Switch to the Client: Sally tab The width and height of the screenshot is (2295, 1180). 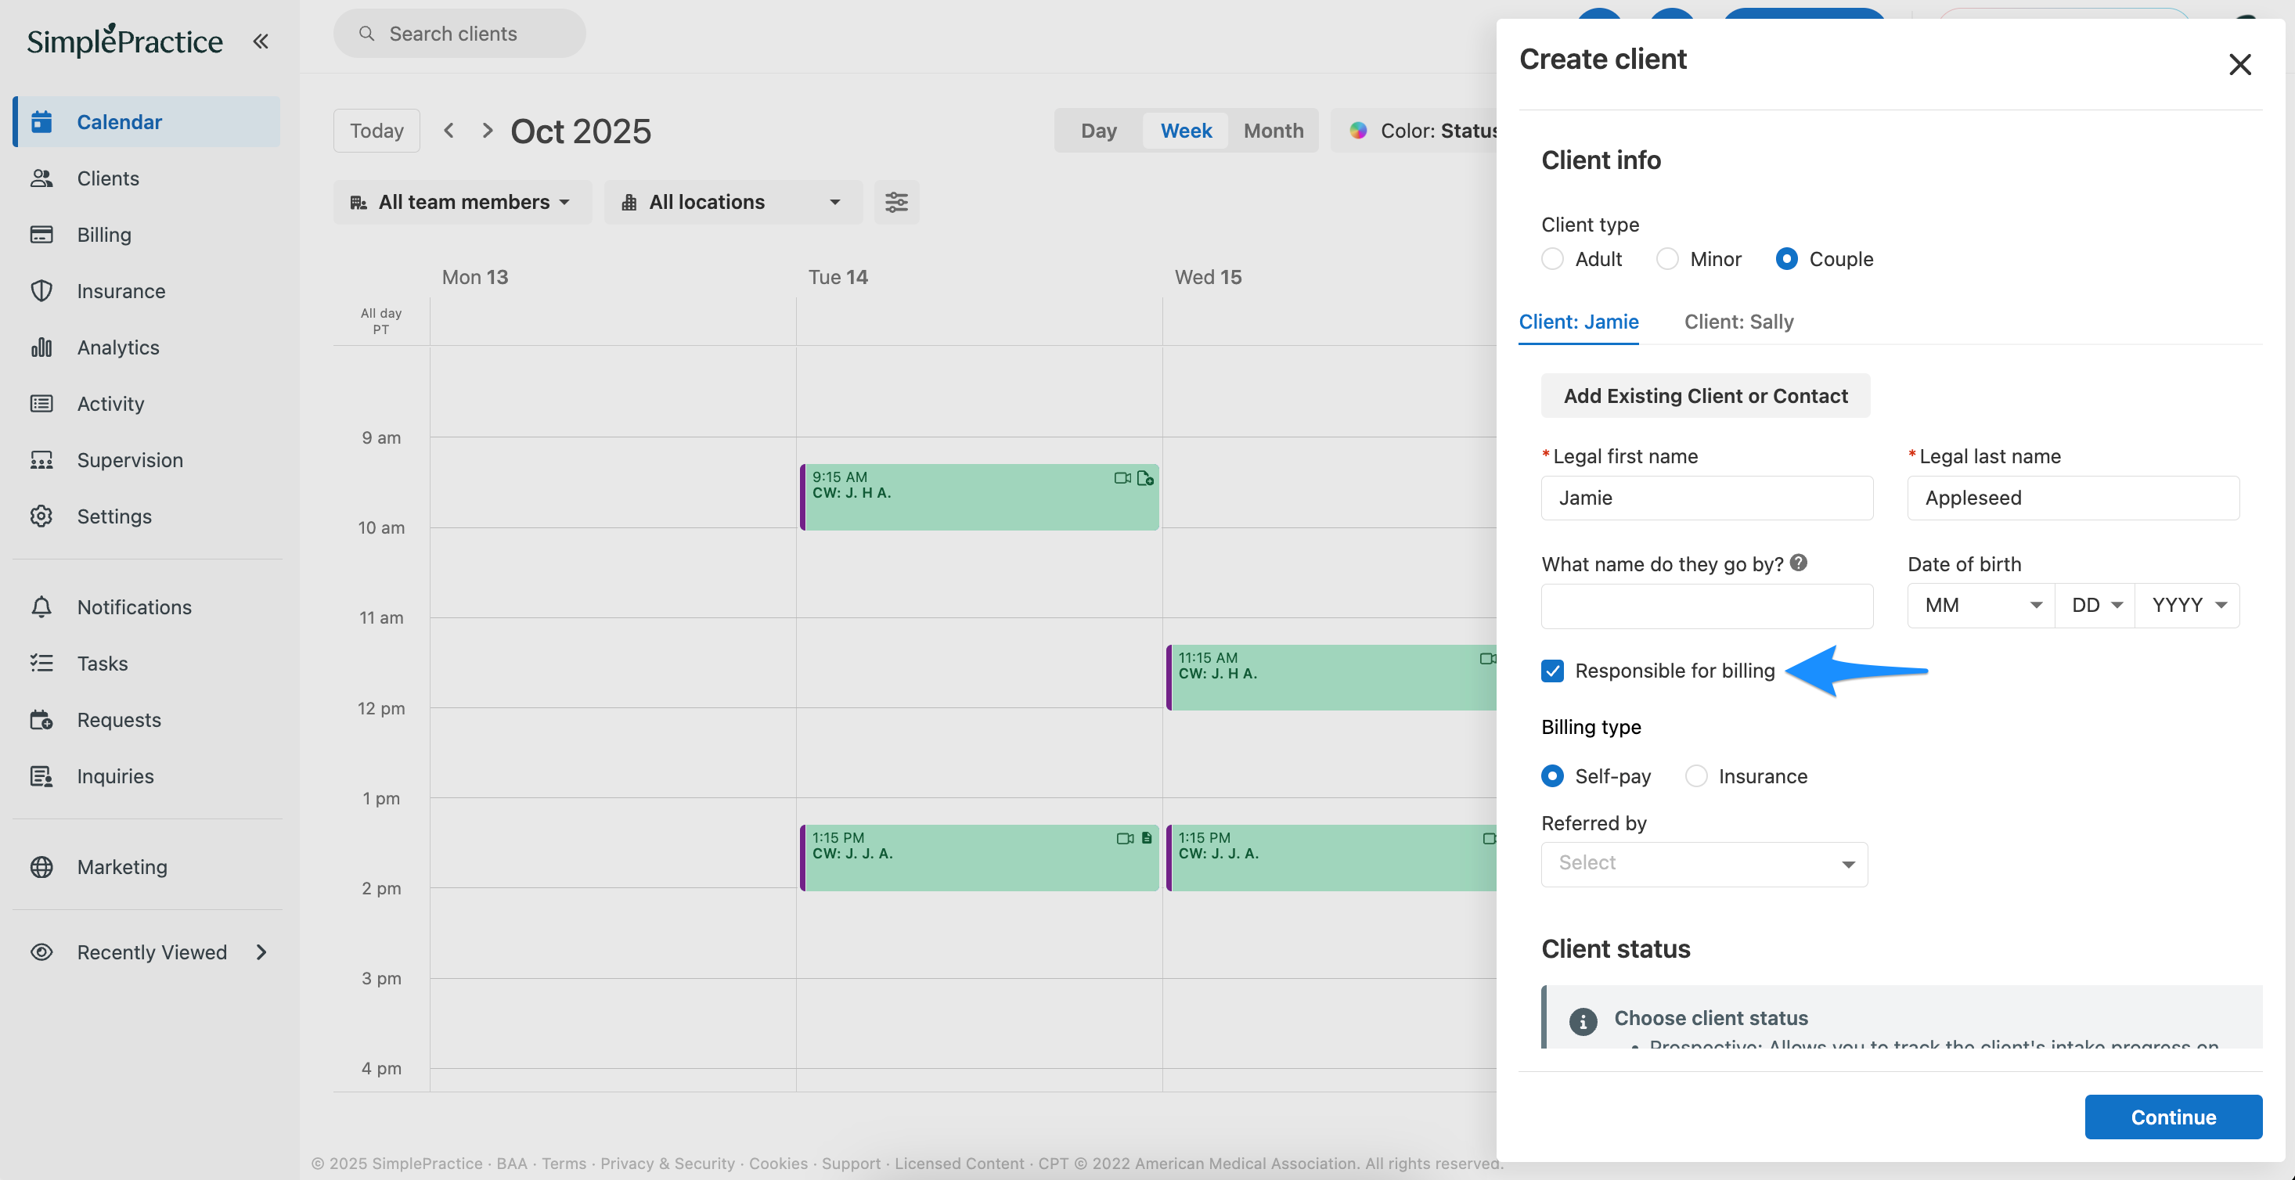pyautogui.click(x=1739, y=322)
